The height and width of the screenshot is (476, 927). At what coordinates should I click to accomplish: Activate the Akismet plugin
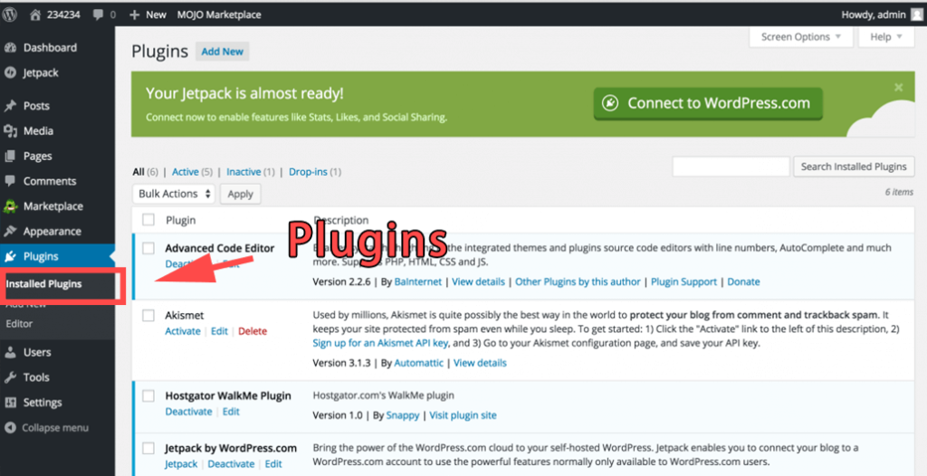click(x=183, y=332)
